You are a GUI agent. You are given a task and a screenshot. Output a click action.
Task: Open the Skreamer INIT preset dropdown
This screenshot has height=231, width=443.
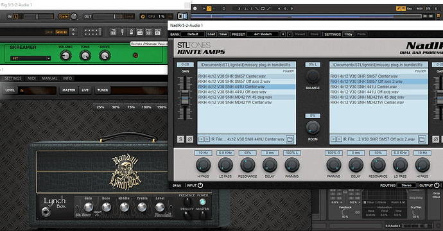pyautogui.click(x=30, y=58)
